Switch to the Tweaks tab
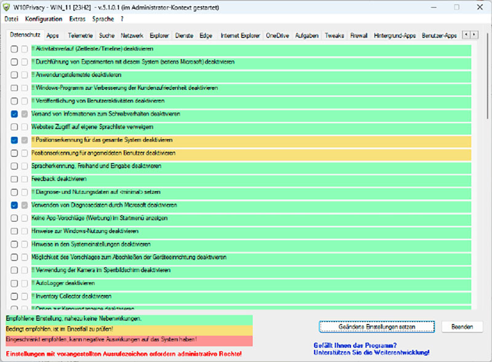492x362 pixels. (x=334, y=36)
